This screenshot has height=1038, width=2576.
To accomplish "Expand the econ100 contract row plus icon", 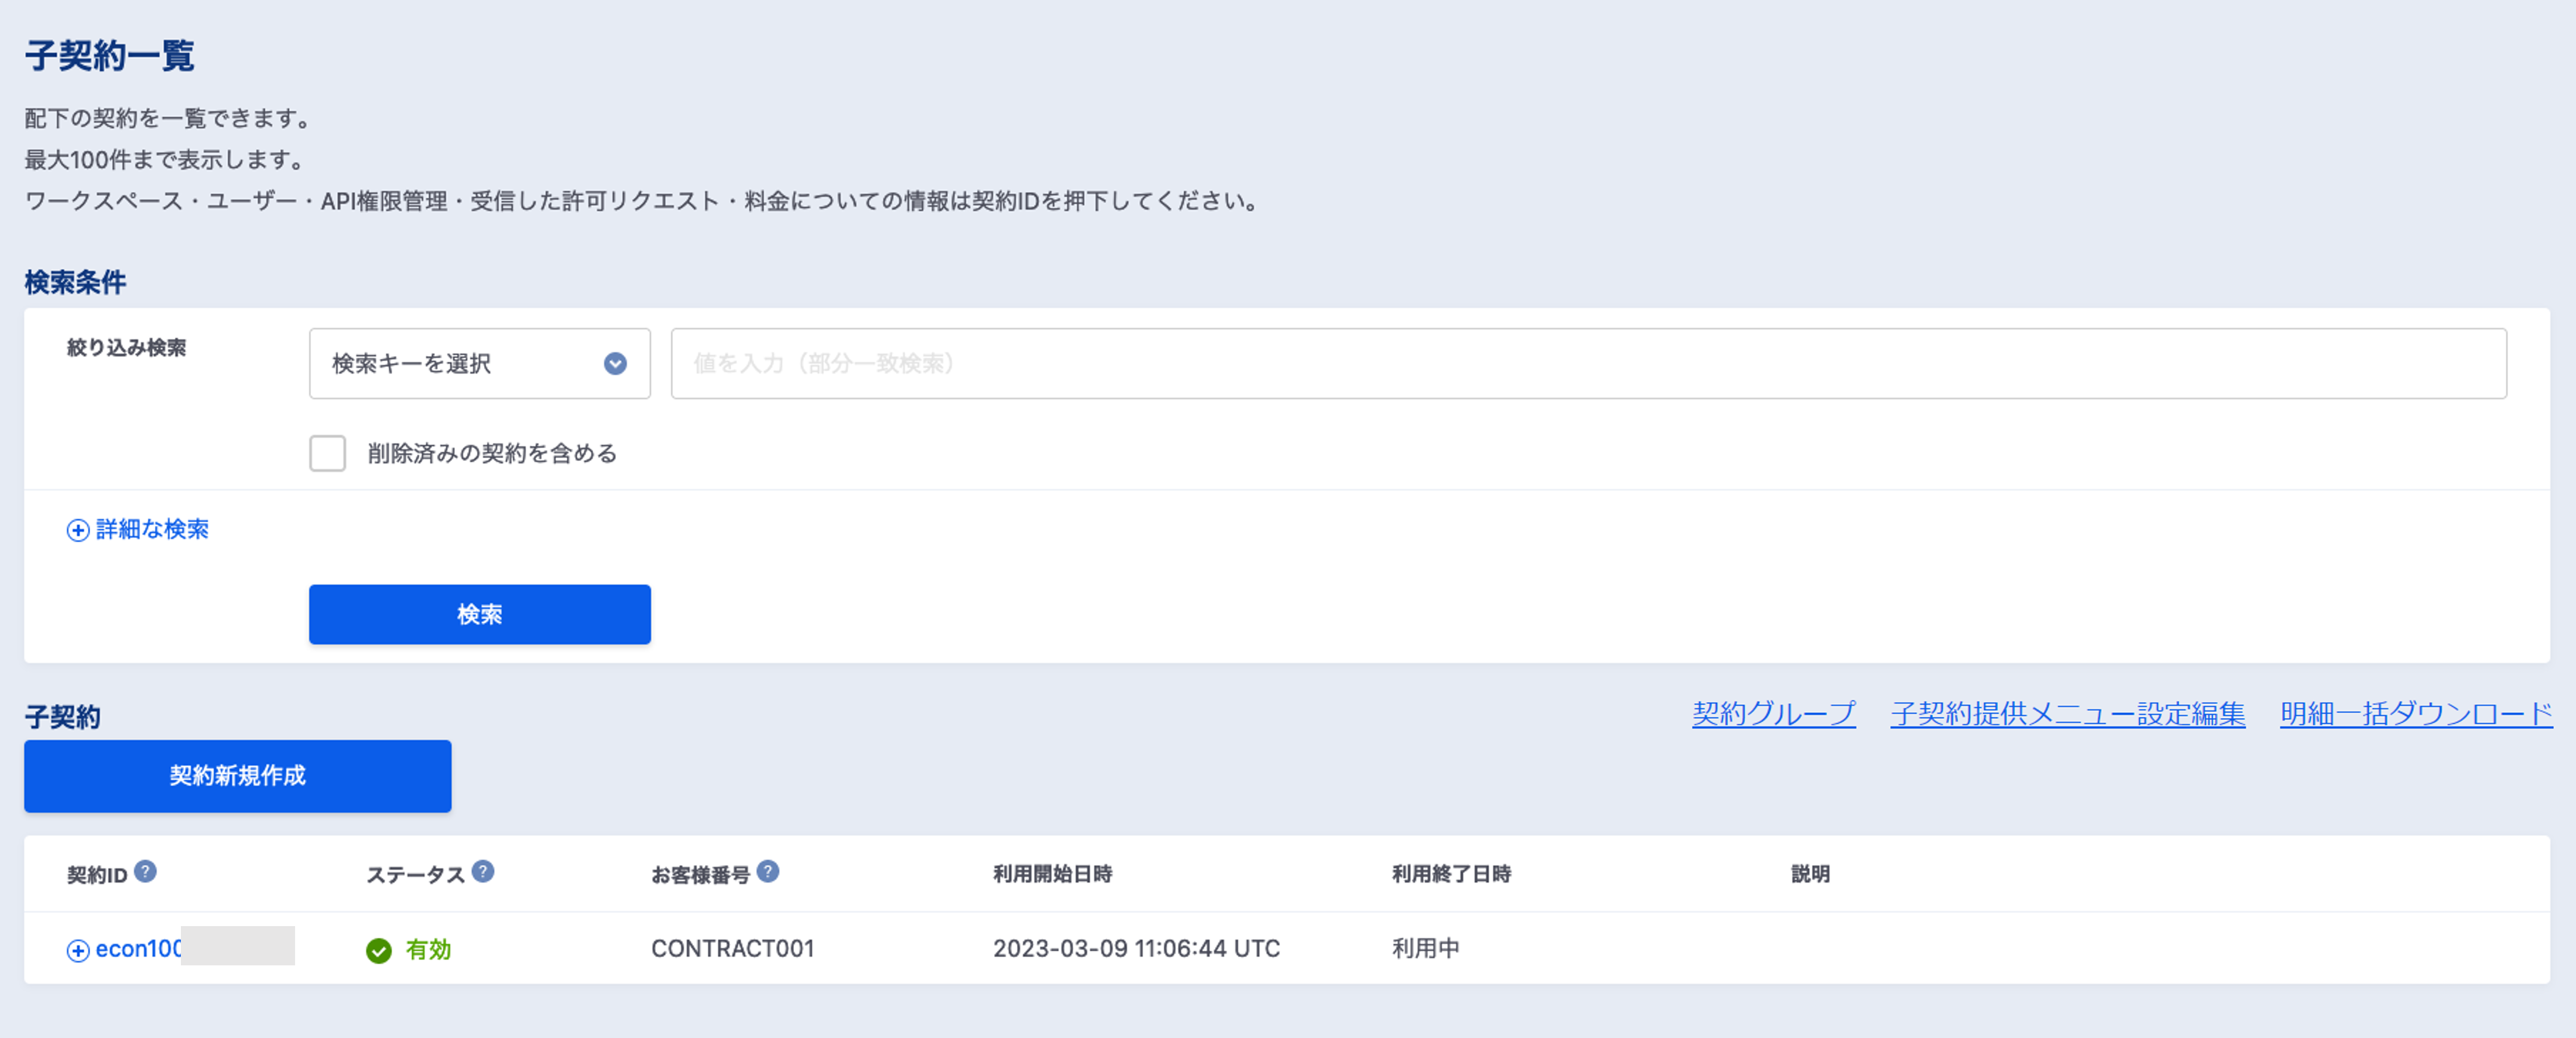I will 78,950.
